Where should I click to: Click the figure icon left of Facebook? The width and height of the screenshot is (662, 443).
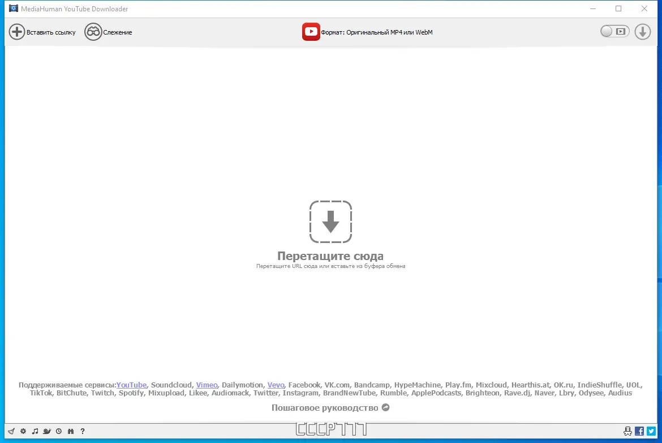(x=628, y=431)
